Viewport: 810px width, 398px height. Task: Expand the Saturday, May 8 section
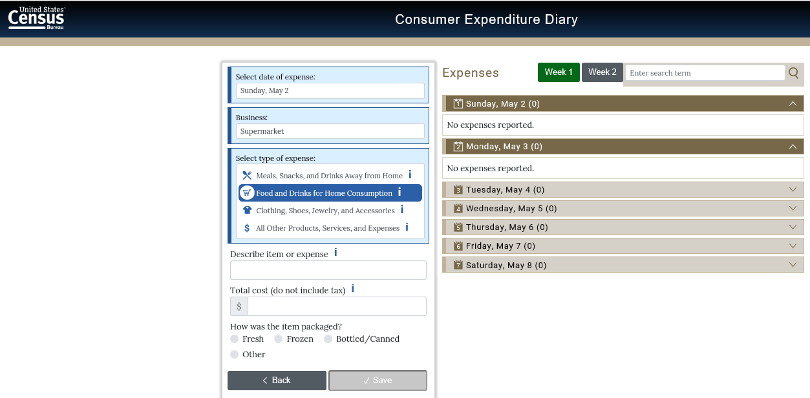(793, 265)
